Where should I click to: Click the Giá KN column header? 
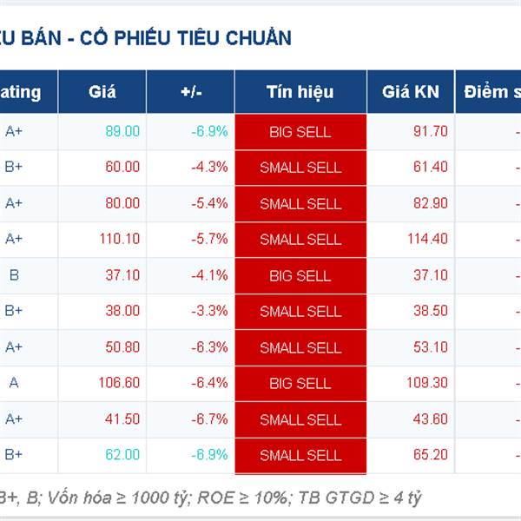(411, 92)
